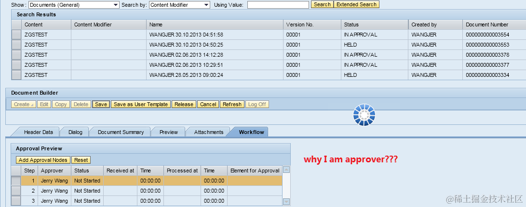Select approval step 1 row selector

coord(16,181)
